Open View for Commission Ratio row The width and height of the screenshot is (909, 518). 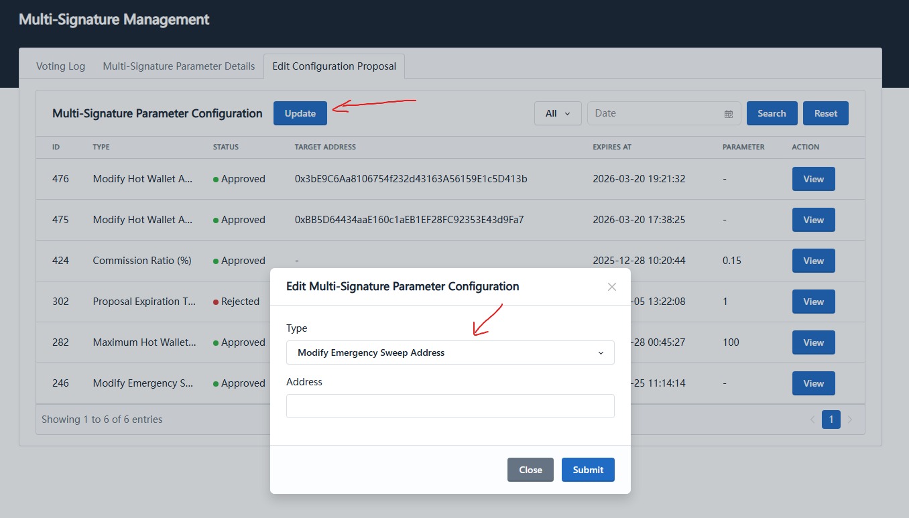pyautogui.click(x=813, y=261)
